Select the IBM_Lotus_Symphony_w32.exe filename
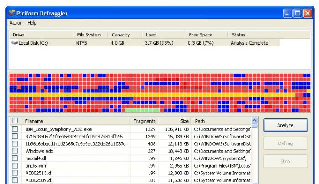The height and width of the screenshot is (184, 319). (58, 129)
